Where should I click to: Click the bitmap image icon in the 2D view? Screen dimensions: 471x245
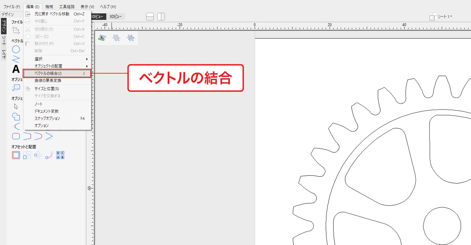click(x=102, y=38)
